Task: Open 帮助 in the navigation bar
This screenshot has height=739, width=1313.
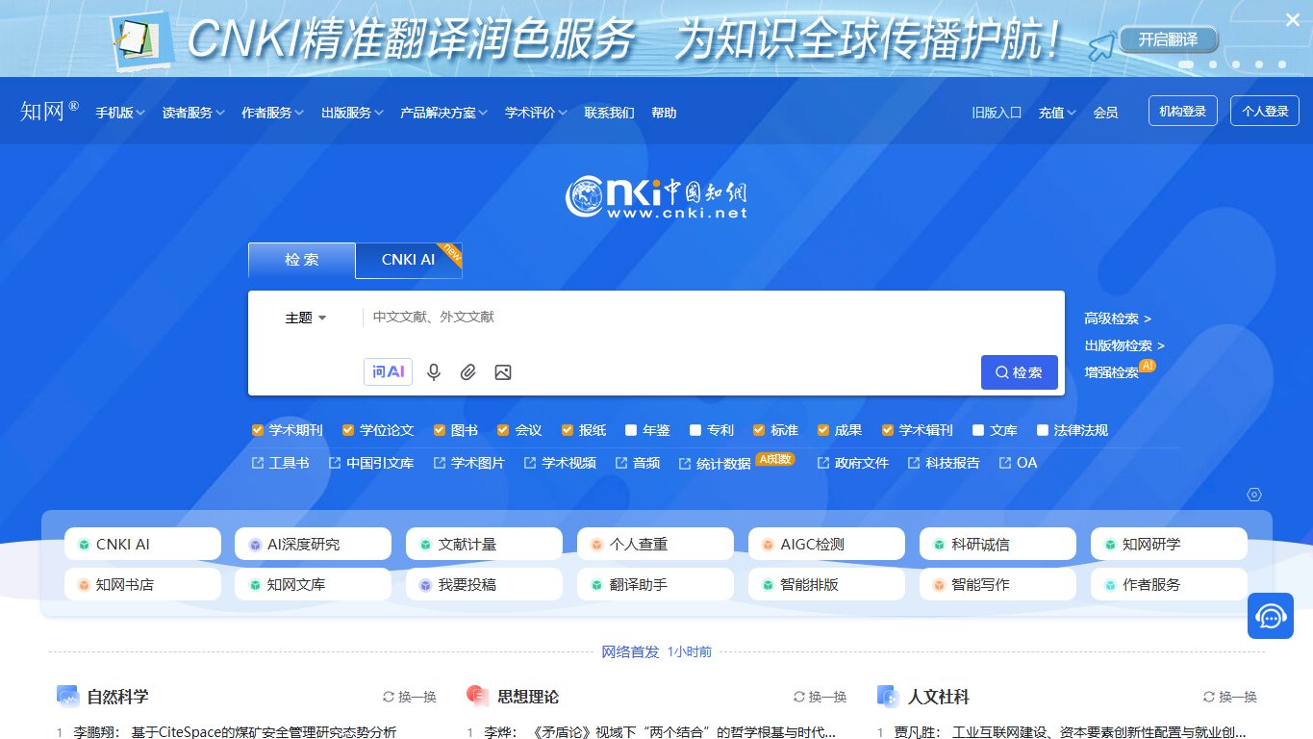Action: tap(664, 113)
